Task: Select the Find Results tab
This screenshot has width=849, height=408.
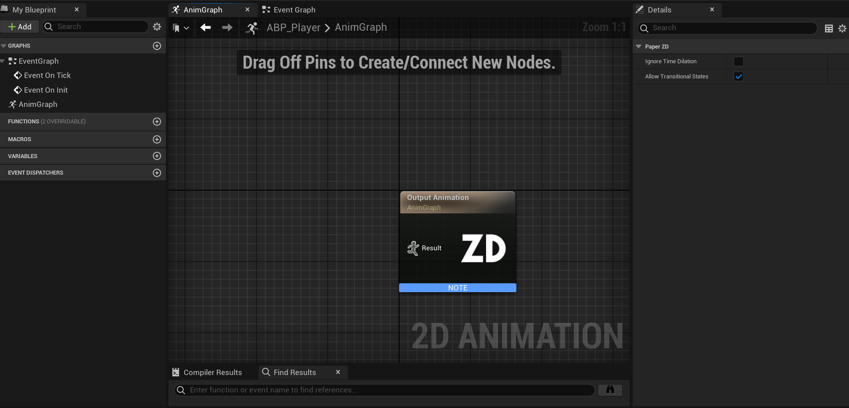Action: 295,372
